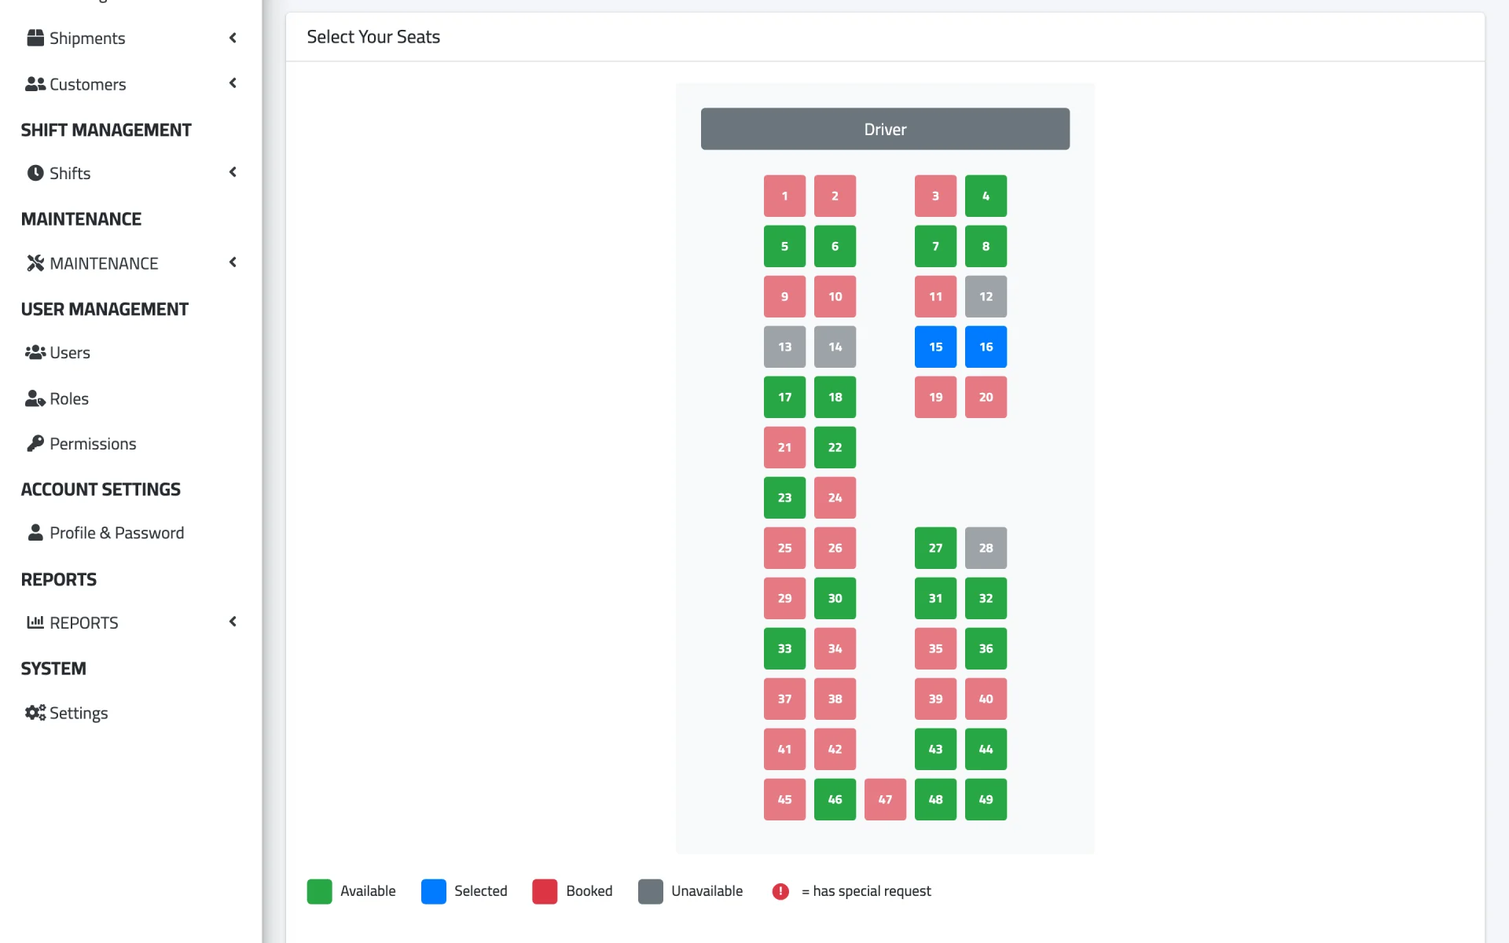Expand the Customers submenu arrow
The width and height of the screenshot is (1509, 943).
point(233,83)
